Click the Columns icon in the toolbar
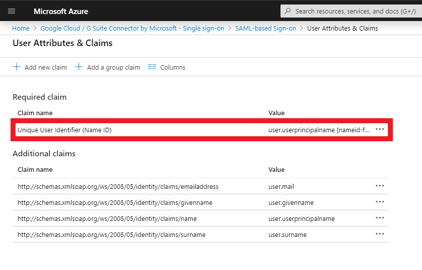This screenshot has width=422, height=270. [x=153, y=67]
